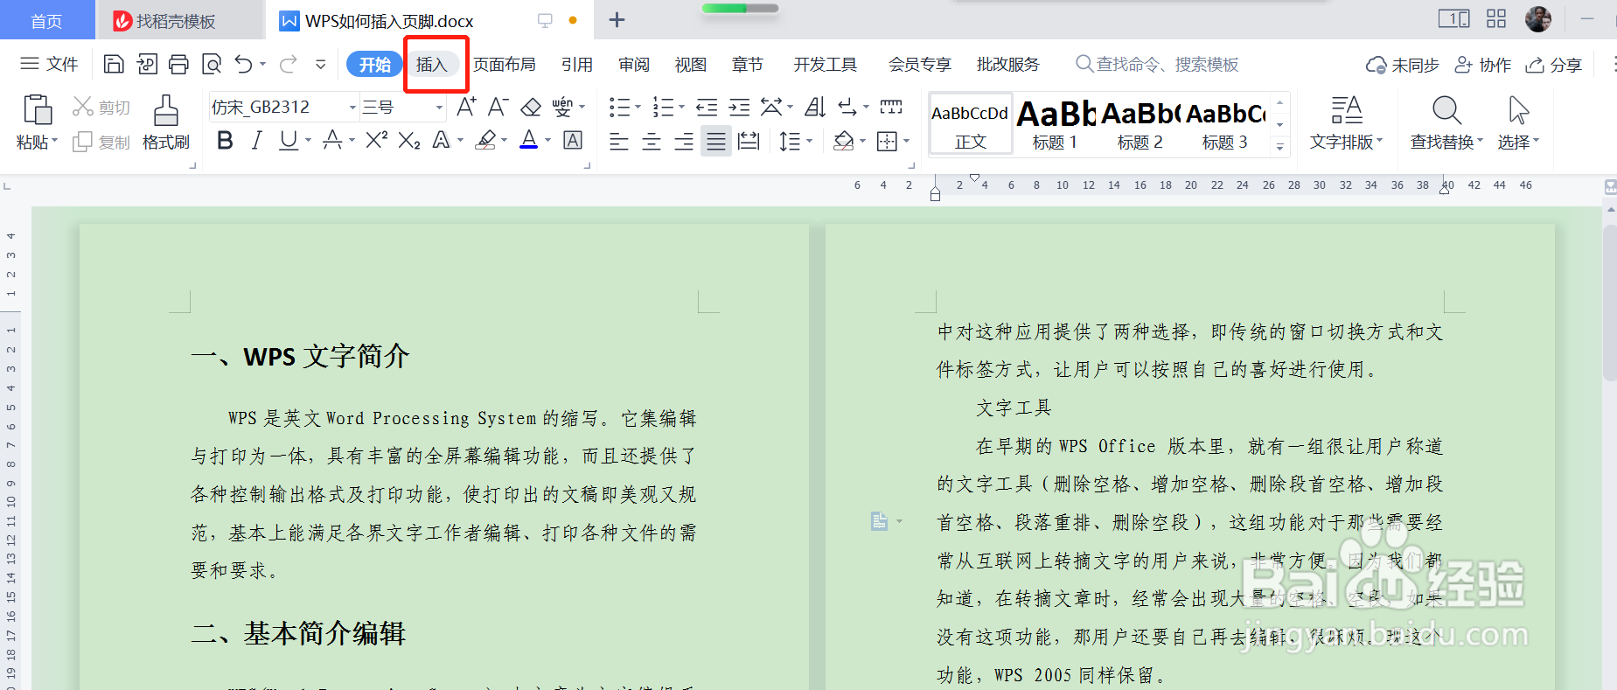Screen dimensions: 1617x690
Task: Expand the customize quick access toolbar arrow
Action: click(321, 64)
